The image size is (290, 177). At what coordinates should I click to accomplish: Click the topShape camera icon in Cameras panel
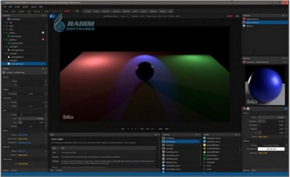pos(163,149)
